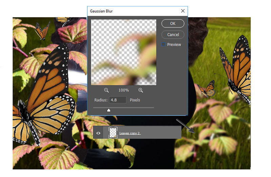The image size is (271, 177).
Task: Click the Radius slider handle
Action: tap(108, 110)
